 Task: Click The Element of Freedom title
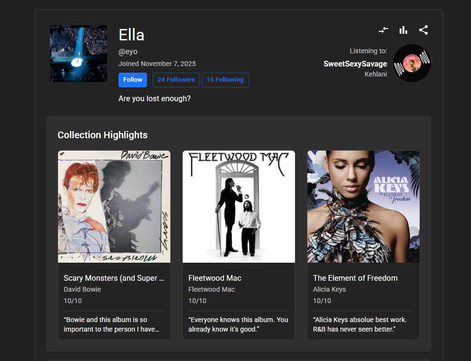[355, 278]
